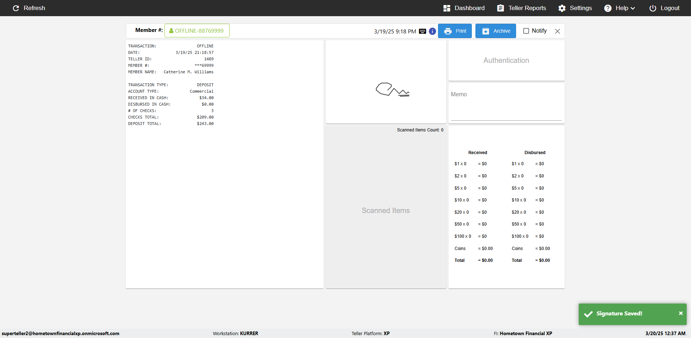The height and width of the screenshot is (338, 691).
Task: Go to Dashboard
Action: (464, 8)
